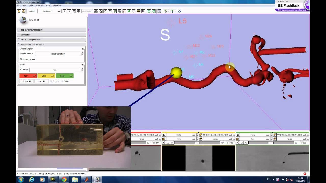Open the view layout chooser icon
Viewport: 326px width, 183px height.
coord(159,11)
